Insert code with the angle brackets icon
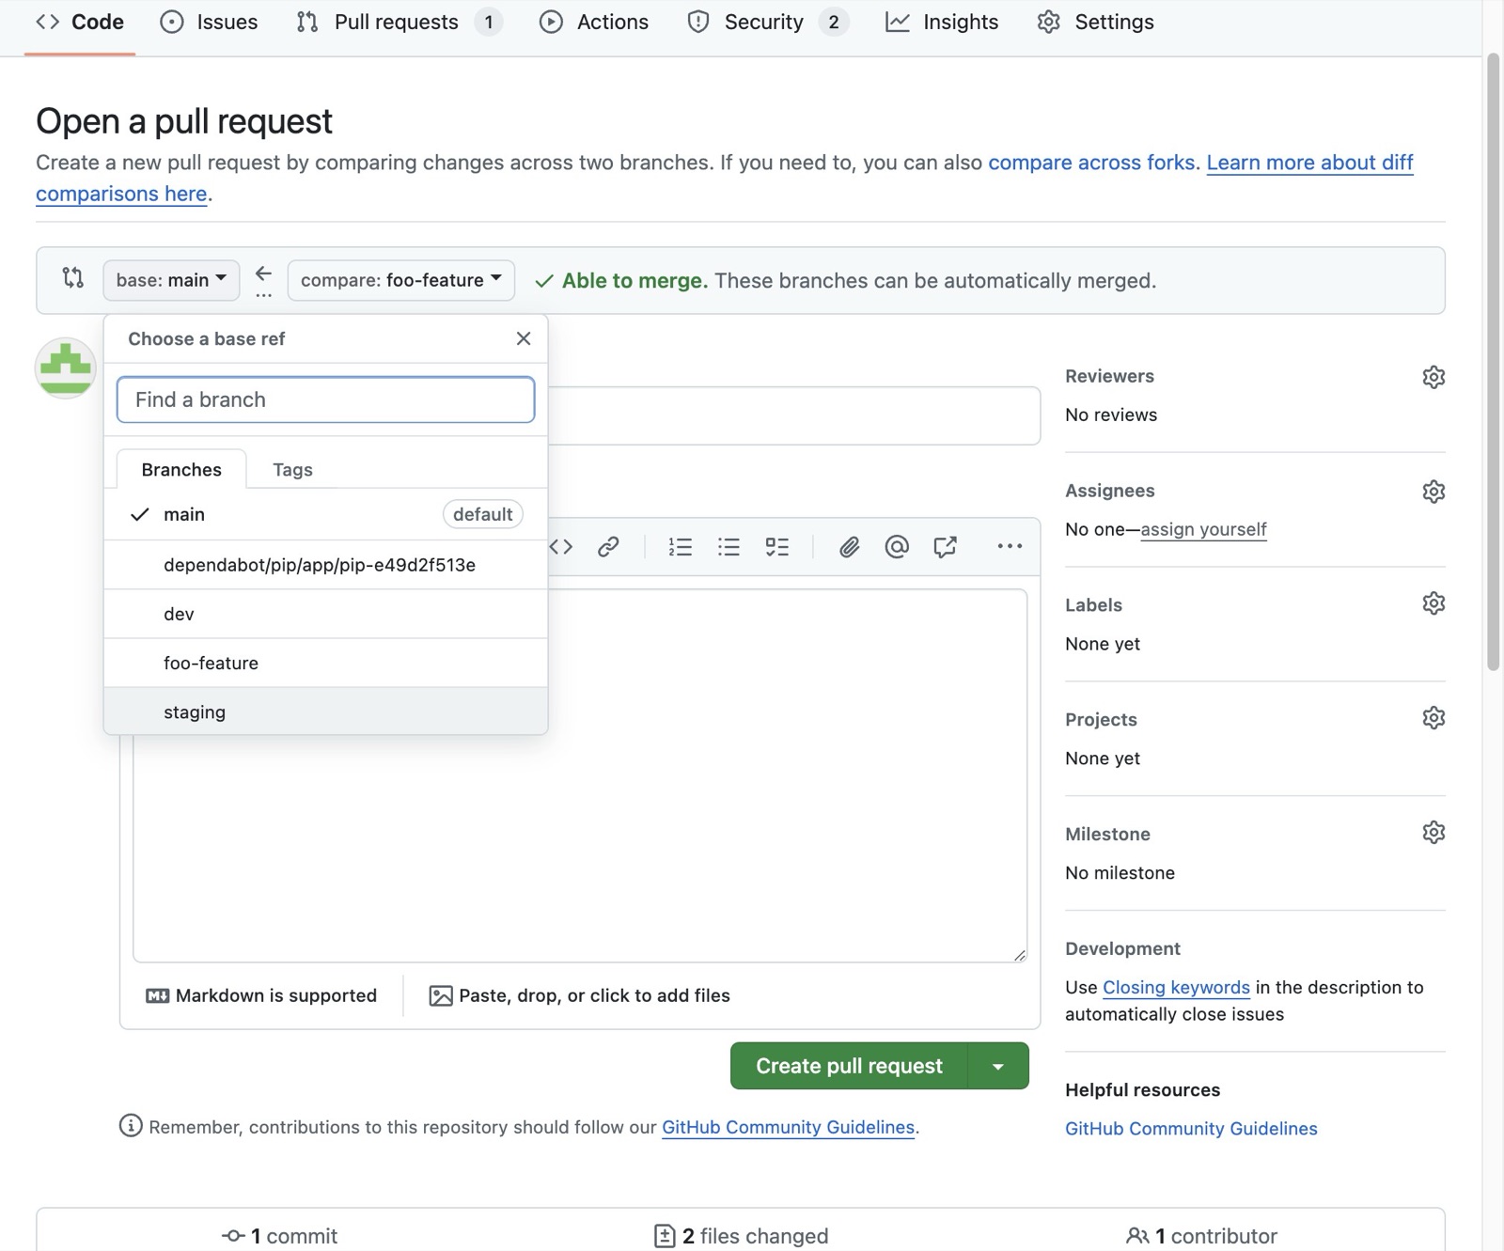 [x=561, y=547]
